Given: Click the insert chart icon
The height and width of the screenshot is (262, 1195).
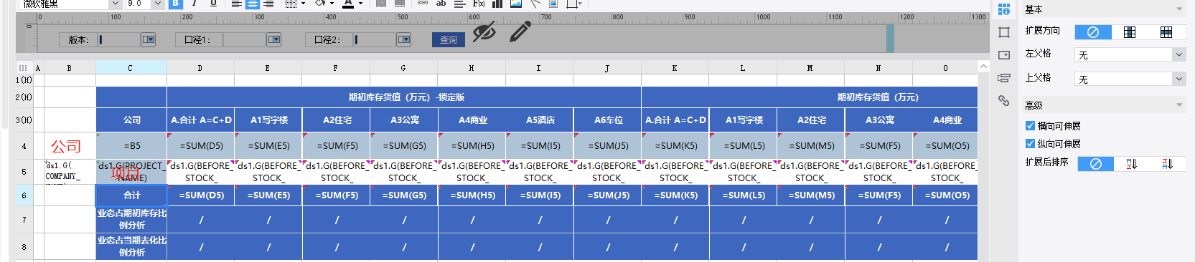Looking at the screenshot, I should pyautogui.click(x=497, y=4).
